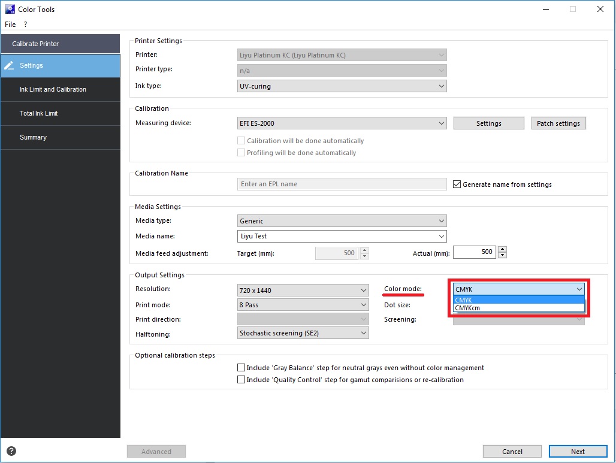
Task: Decrease Actual media feed value with down arrow
Action: pyautogui.click(x=502, y=255)
